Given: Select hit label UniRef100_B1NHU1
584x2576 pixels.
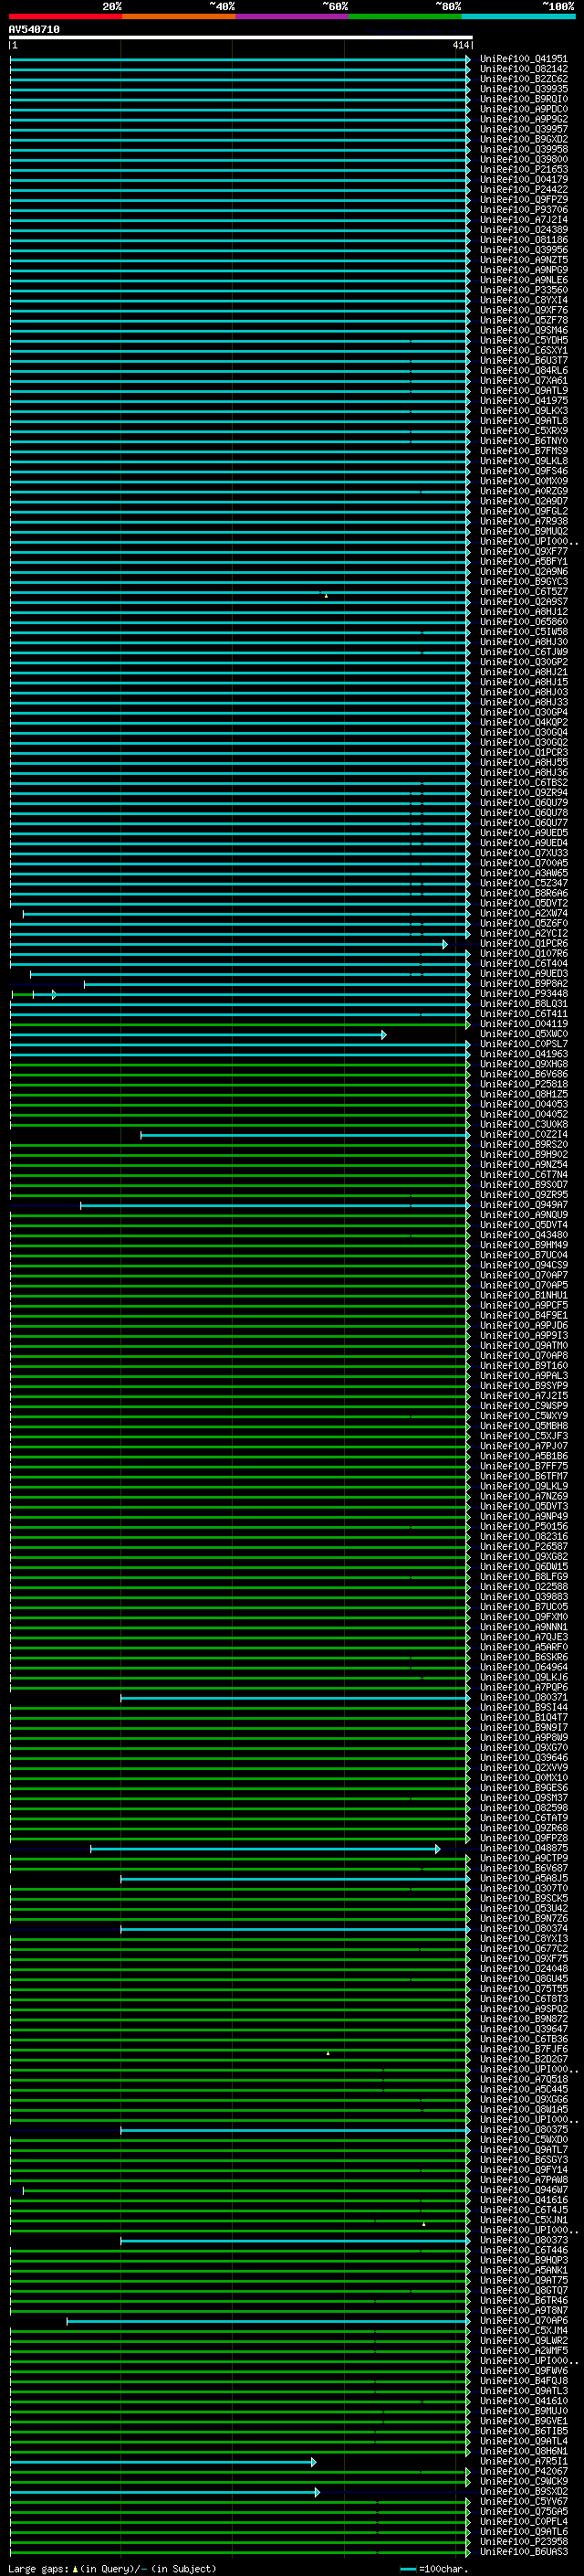Looking at the screenshot, I should pyautogui.click(x=524, y=1295).
